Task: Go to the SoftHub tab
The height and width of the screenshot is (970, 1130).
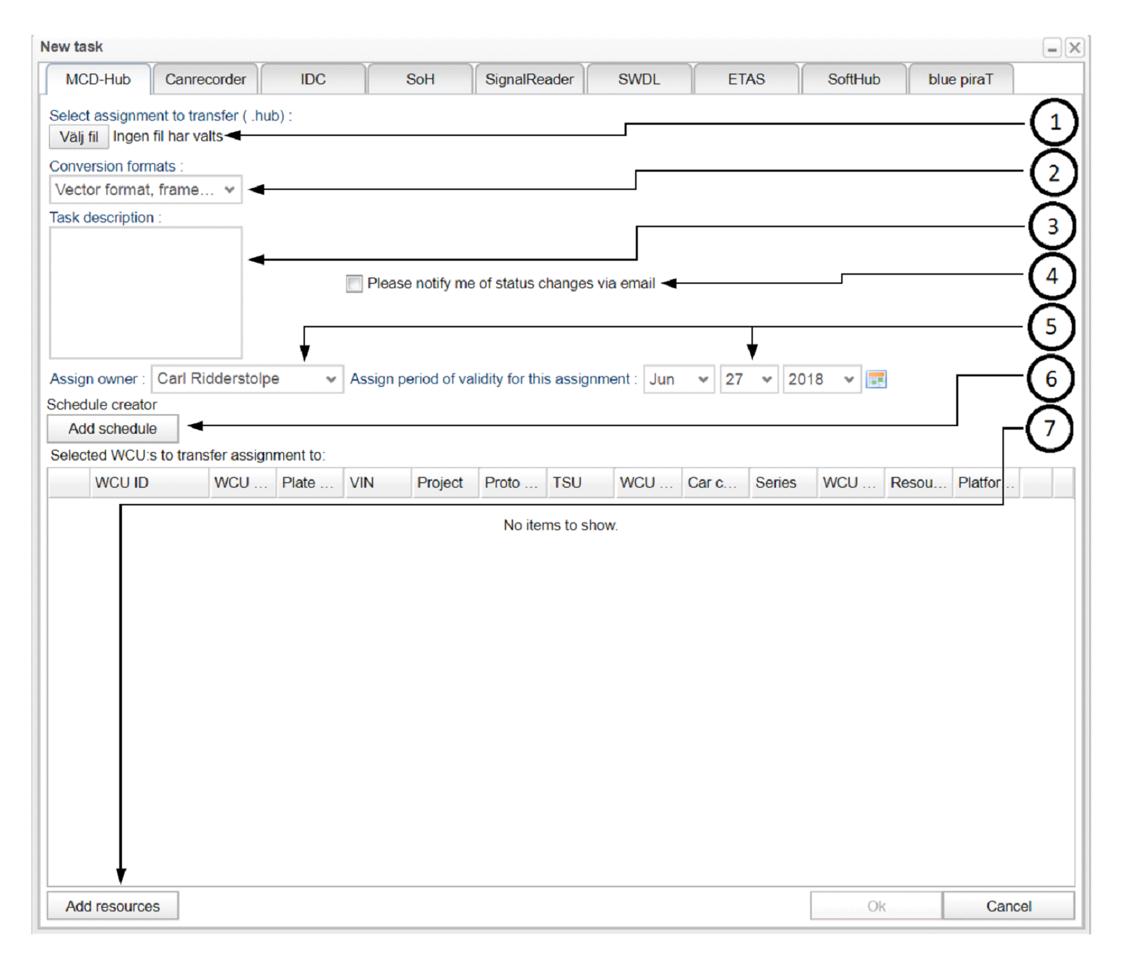Action: coord(853,79)
